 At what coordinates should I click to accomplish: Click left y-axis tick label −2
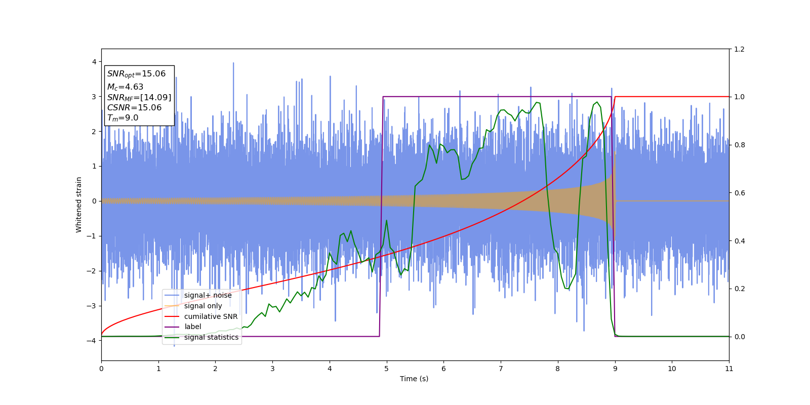point(91,271)
